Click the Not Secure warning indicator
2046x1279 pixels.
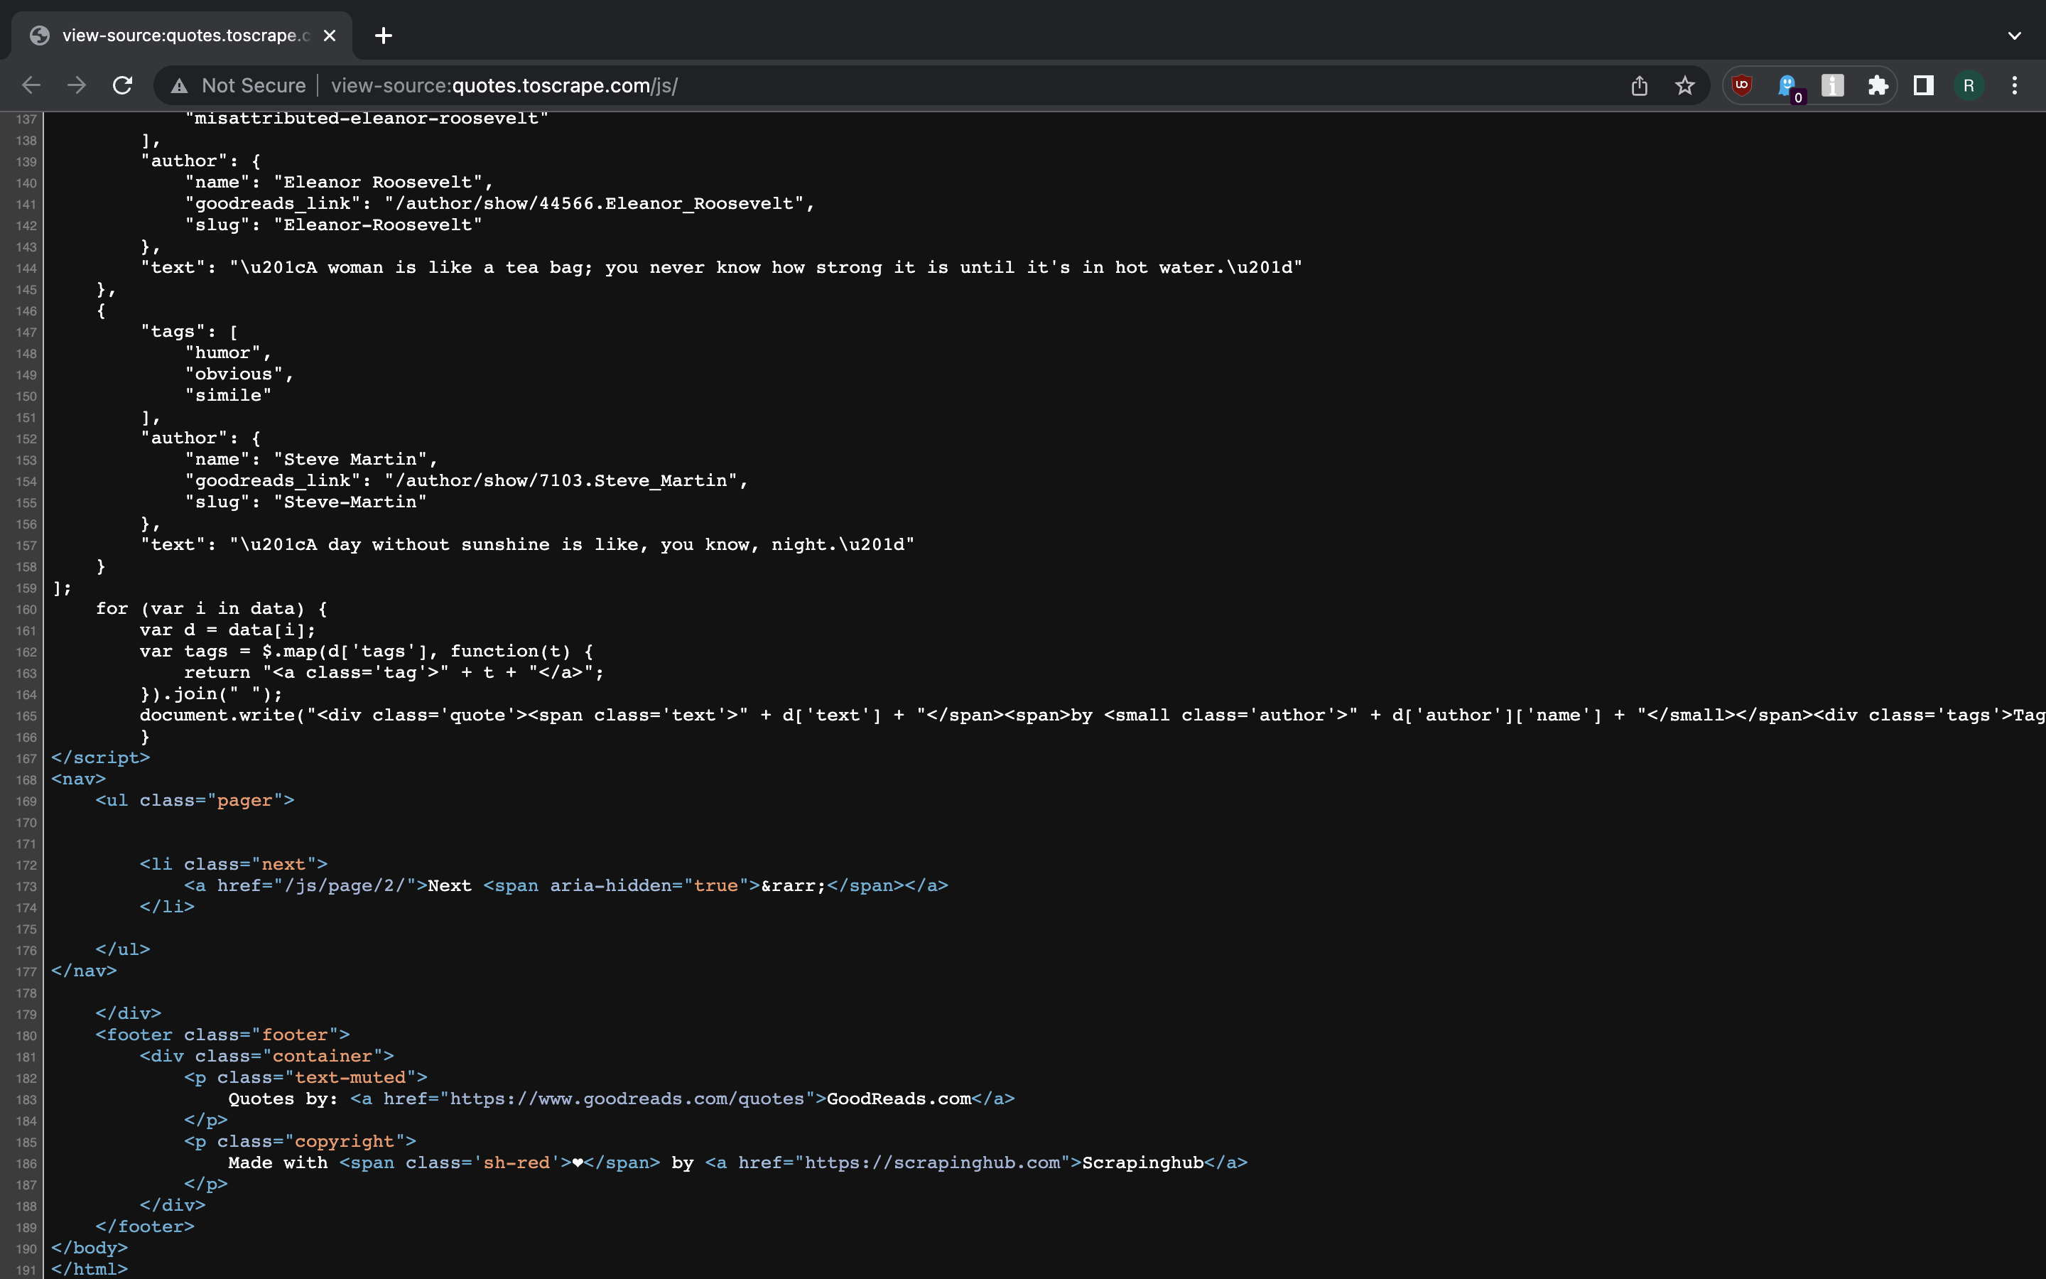239,85
